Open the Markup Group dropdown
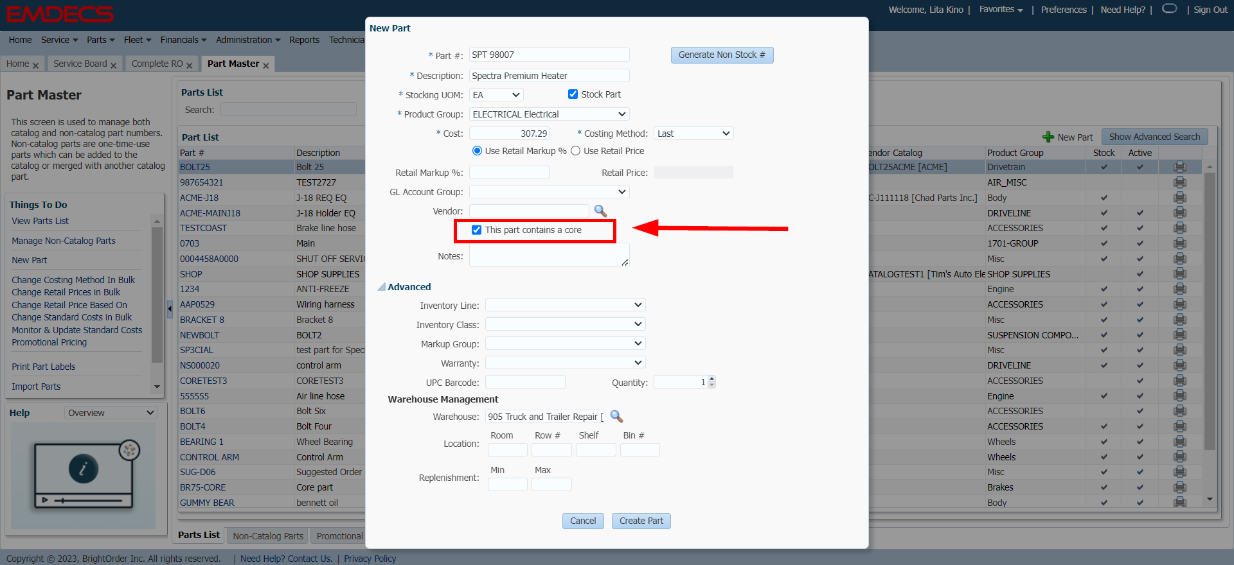Viewport: 1234px width, 565px height. point(565,343)
